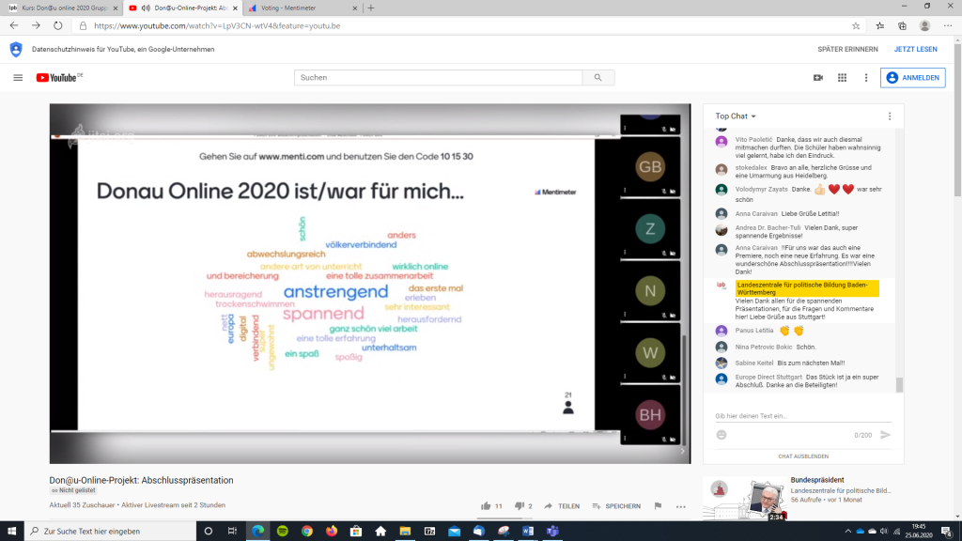Screen dimensions: 962x541
Task: Open the chat three-dot options menu
Action: (x=889, y=116)
